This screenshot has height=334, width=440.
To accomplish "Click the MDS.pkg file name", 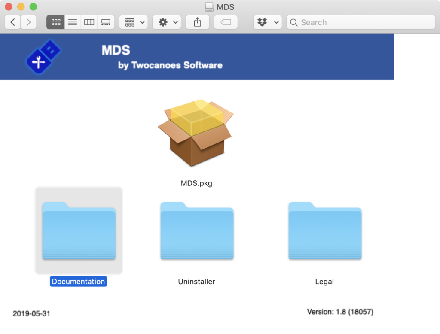I will (196, 183).
